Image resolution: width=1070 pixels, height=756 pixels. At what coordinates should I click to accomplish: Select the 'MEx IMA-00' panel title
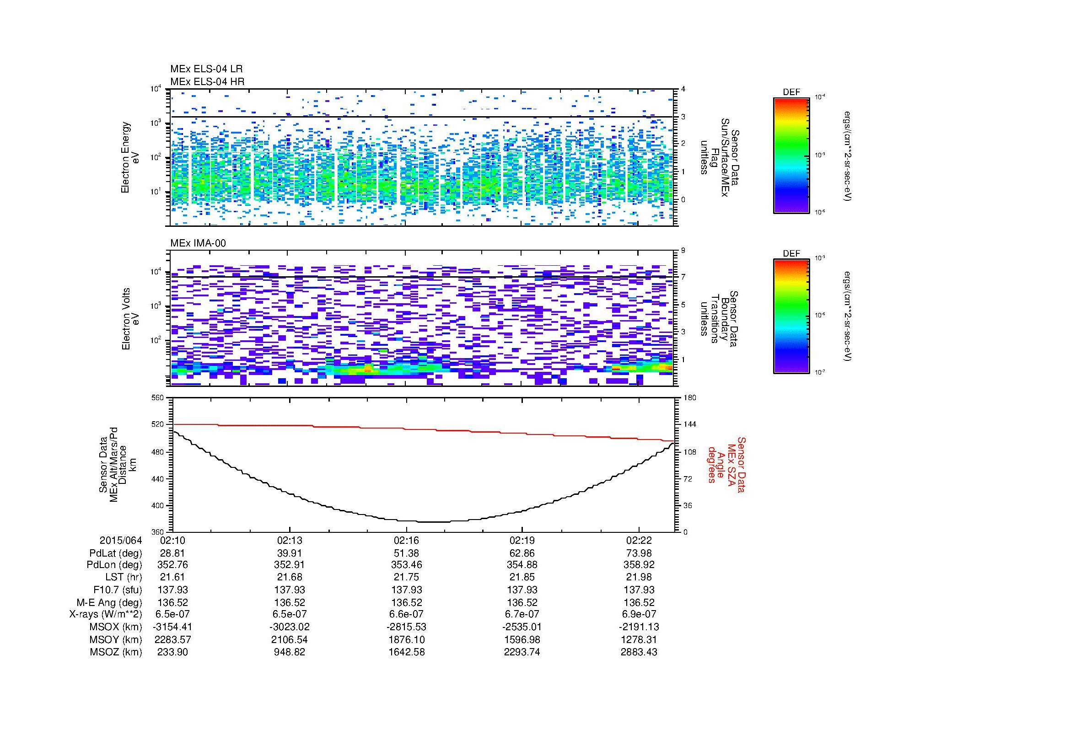198,243
